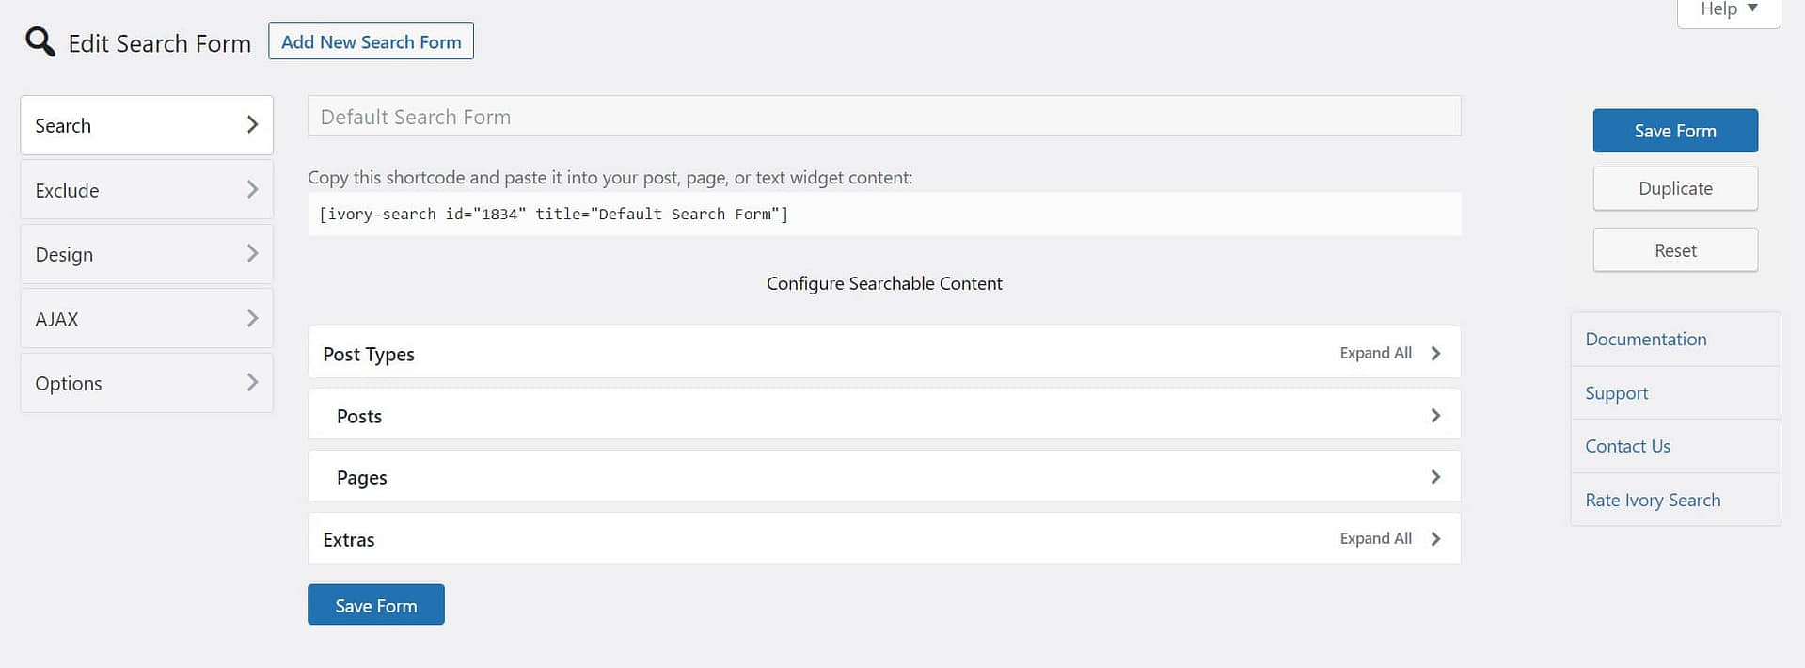The image size is (1805, 668).
Task: Click Expand All in Extras
Action: tap(1375, 539)
